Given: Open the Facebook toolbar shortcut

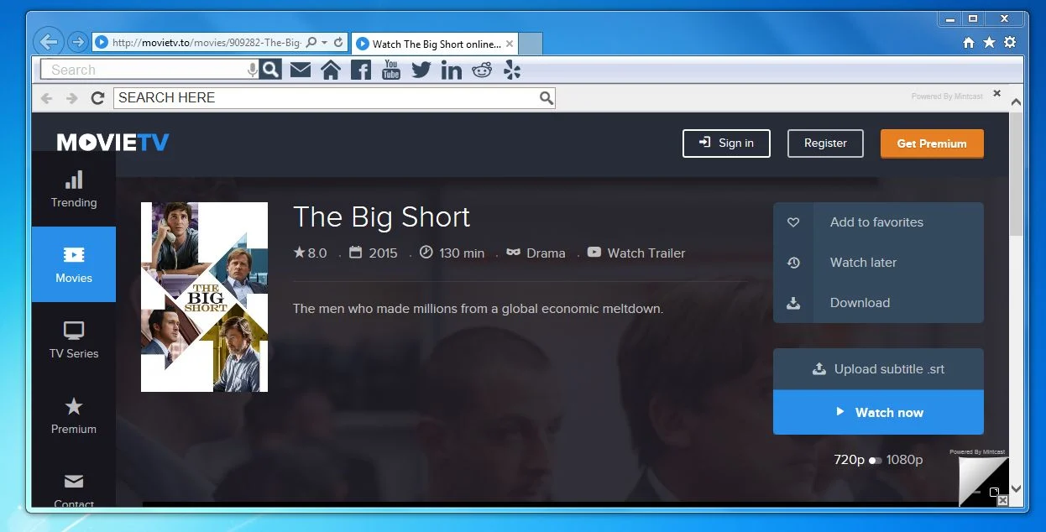Looking at the screenshot, I should coord(361,70).
